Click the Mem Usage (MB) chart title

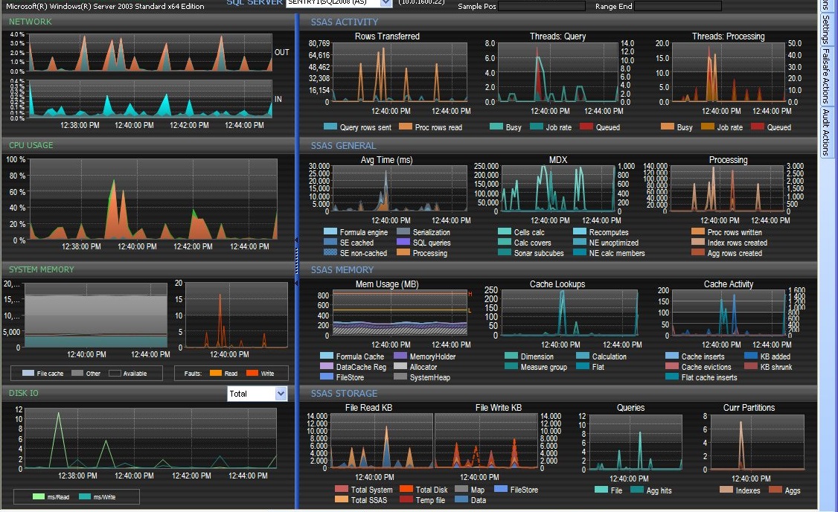[x=387, y=284]
